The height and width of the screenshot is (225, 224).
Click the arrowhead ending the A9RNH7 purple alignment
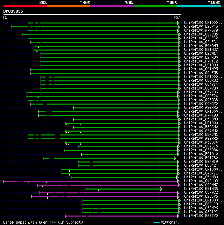(180, 185)
